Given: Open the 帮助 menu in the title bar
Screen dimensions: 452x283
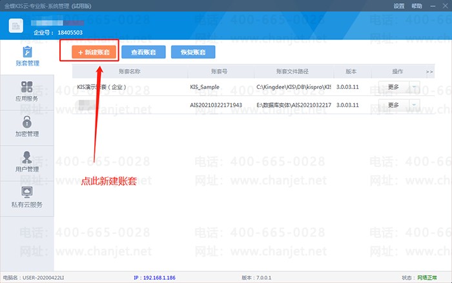Looking at the screenshot, I should coord(417,6).
